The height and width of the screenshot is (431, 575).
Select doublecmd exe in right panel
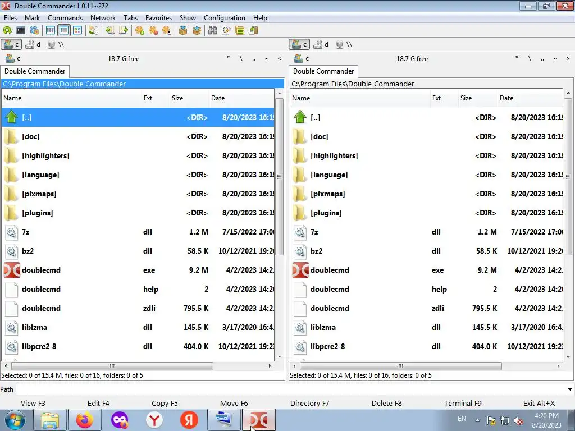point(426,270)
